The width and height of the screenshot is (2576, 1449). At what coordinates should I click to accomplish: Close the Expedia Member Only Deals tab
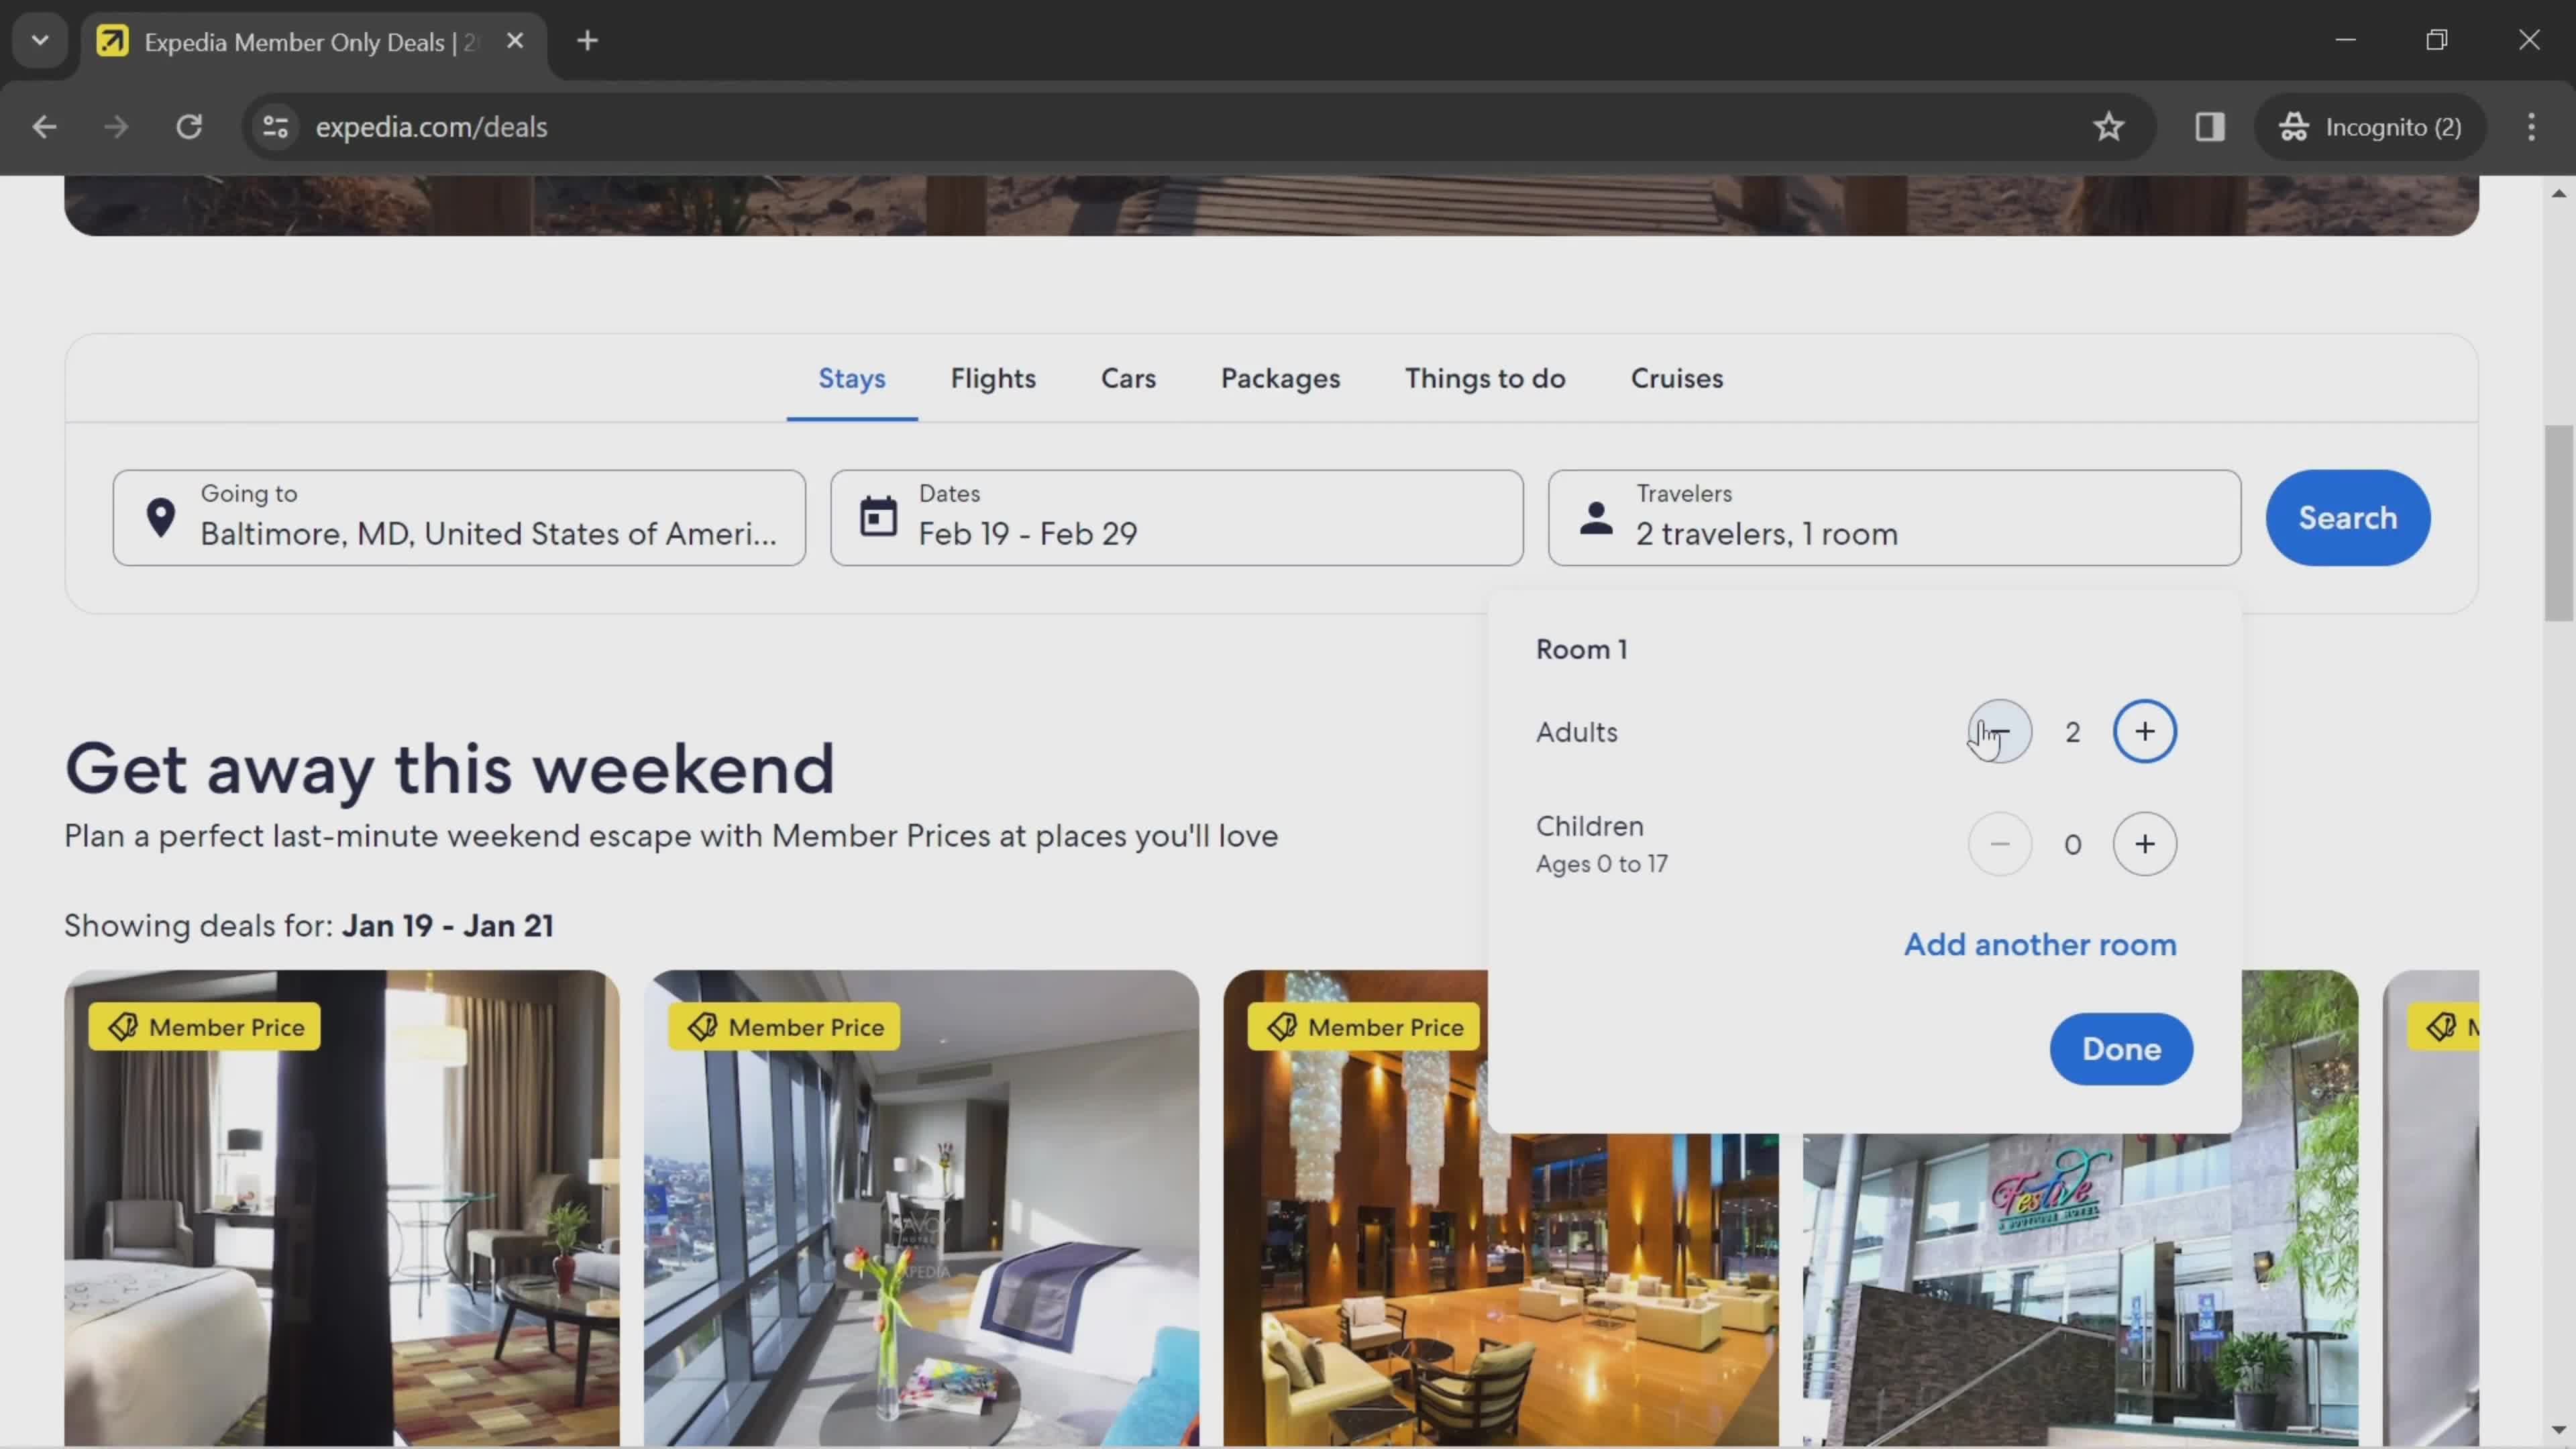coord(515,41)
